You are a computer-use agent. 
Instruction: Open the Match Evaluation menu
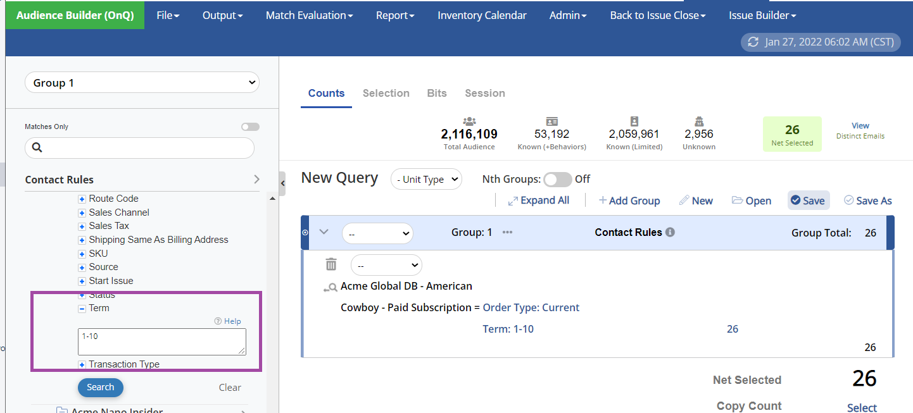(x=309, y=15)
